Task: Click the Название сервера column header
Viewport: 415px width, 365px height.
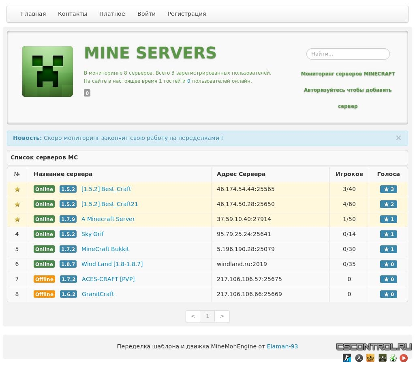Action: (63, 174)
